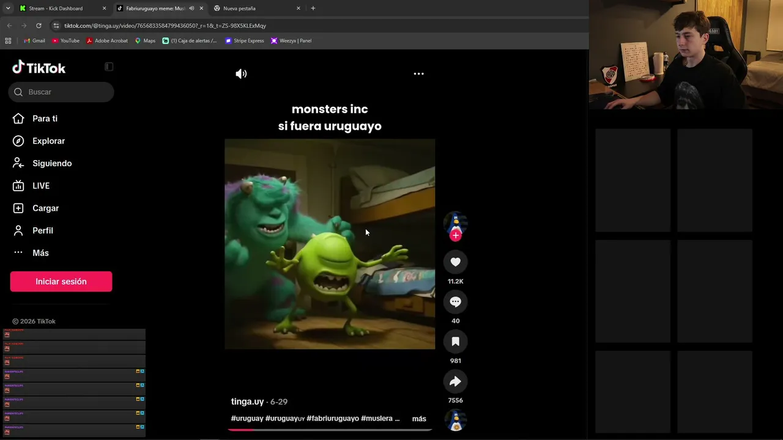
Task: Follow tinga.uy with the red plus badge
Action: pos(455,235)
